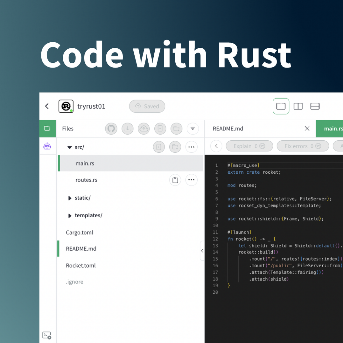Create a new folder inside src/
The image size is (343, 343).
pos(175,147)
